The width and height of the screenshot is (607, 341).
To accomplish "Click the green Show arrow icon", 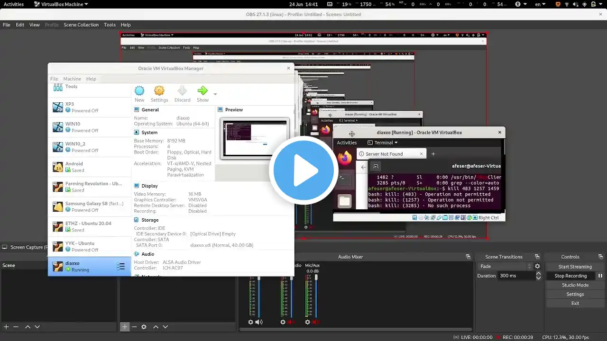I will (202, 91).
